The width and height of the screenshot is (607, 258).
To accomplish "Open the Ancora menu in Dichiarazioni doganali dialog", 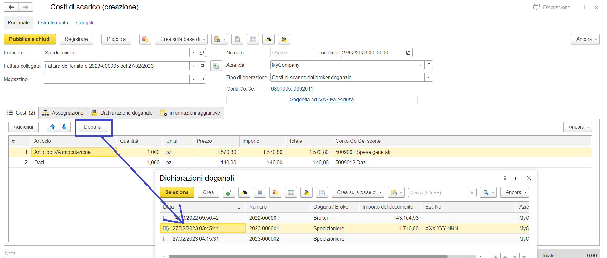I will tap(515, 192).
